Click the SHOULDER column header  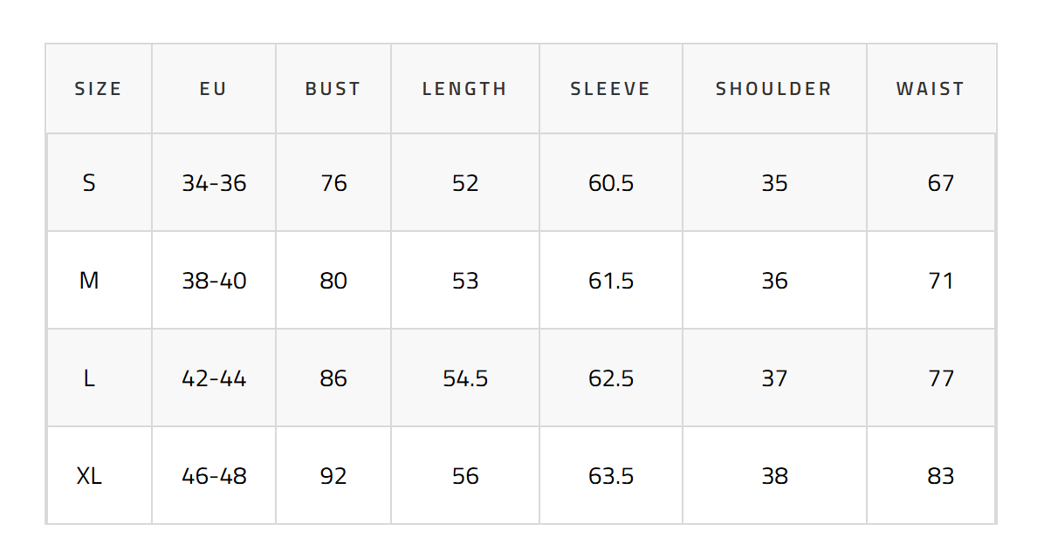[x=773, y=89]
